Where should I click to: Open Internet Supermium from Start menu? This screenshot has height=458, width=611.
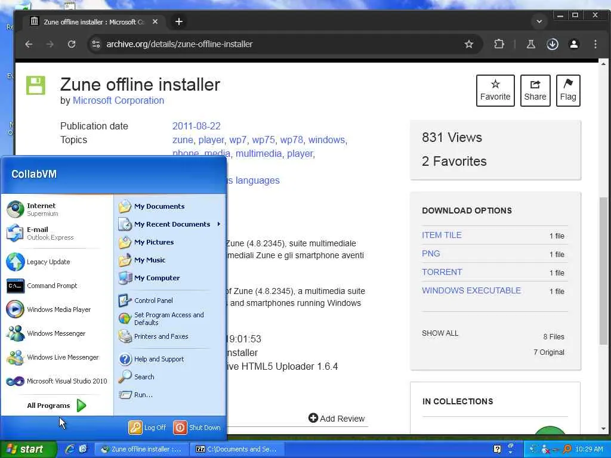tap(57, 209)
